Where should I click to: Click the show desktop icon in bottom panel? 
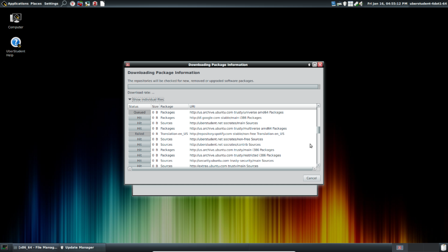[x=4, y=247]
